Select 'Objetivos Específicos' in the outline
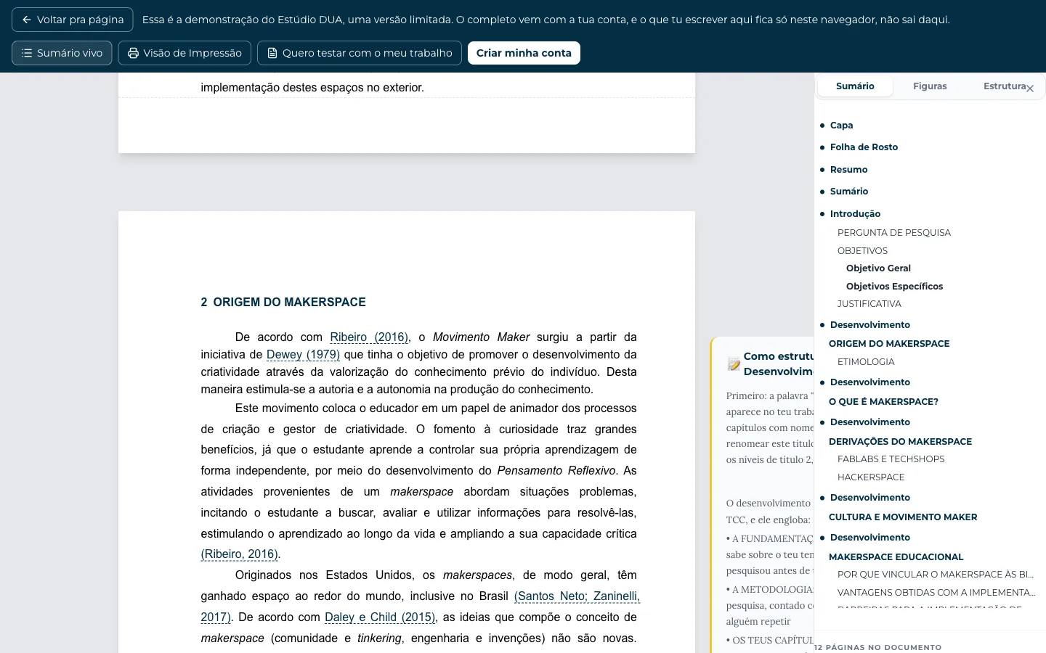The width and height of the screenshot is (1046, 653). point(894,287)
